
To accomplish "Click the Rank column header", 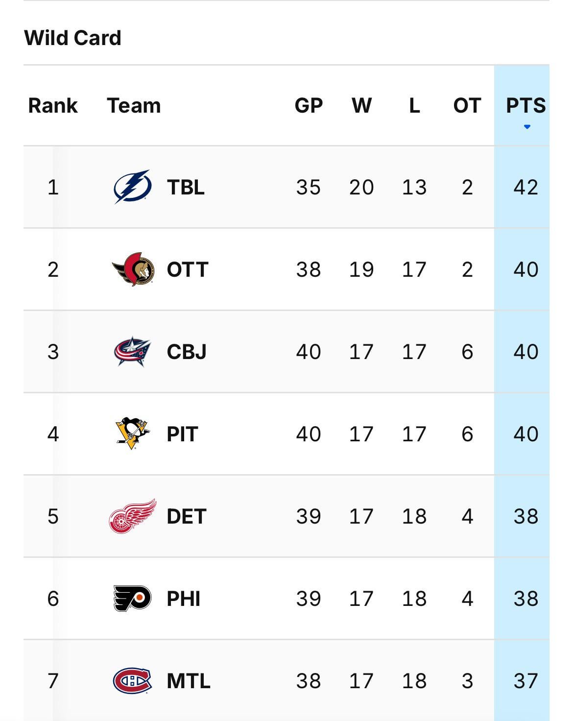I will [x=53, y=105].
